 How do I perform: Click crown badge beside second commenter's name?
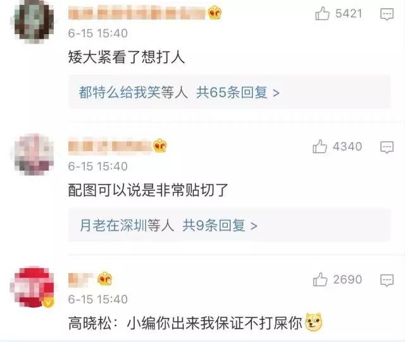(160, 146)
